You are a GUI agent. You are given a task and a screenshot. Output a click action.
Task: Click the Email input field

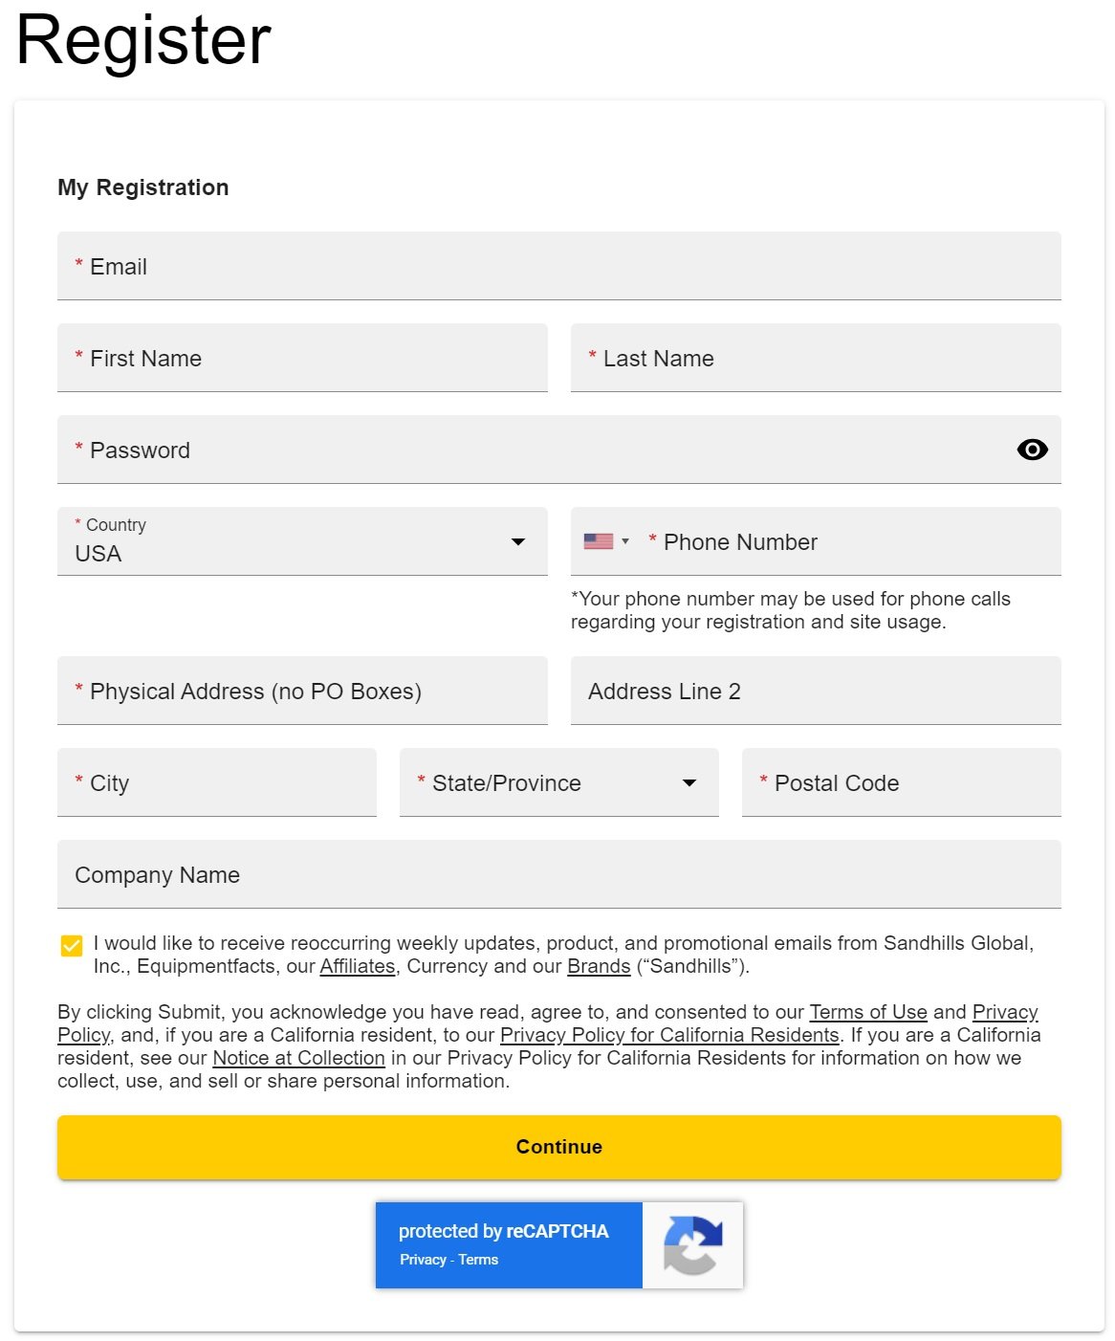(558, 267)
